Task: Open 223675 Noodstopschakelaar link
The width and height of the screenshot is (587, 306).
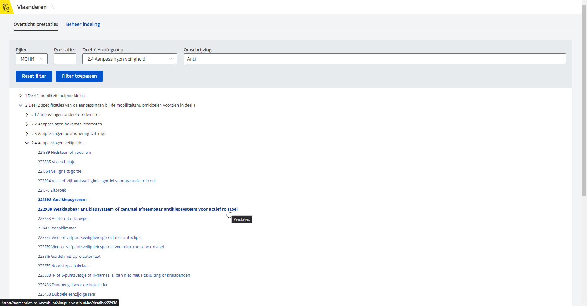Action: point(64,266)
